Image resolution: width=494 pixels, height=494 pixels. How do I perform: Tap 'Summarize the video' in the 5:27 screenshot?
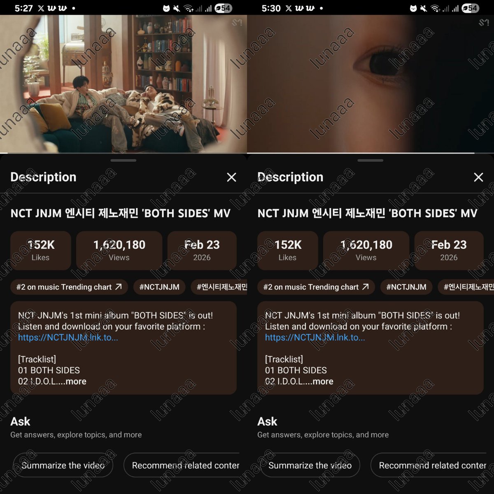coord(63,466)
